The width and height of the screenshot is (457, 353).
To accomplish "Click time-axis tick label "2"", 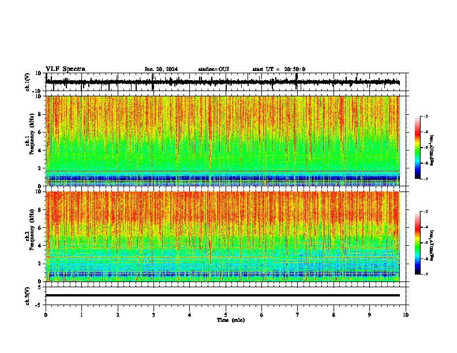I will [x=118, y=315].
